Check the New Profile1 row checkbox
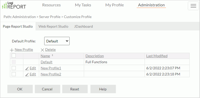Image resolution: width=200 pixels, height=98 pixels. (x=14, y=68)
